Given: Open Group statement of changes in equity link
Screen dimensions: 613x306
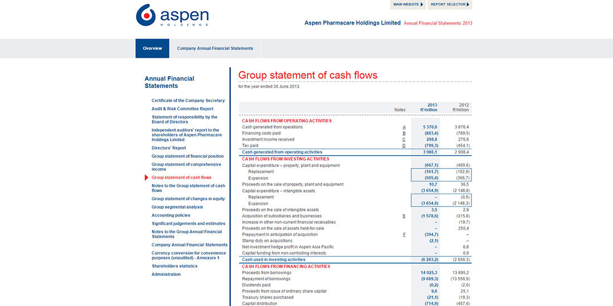Looking at the screenshot, I should 188,199.
